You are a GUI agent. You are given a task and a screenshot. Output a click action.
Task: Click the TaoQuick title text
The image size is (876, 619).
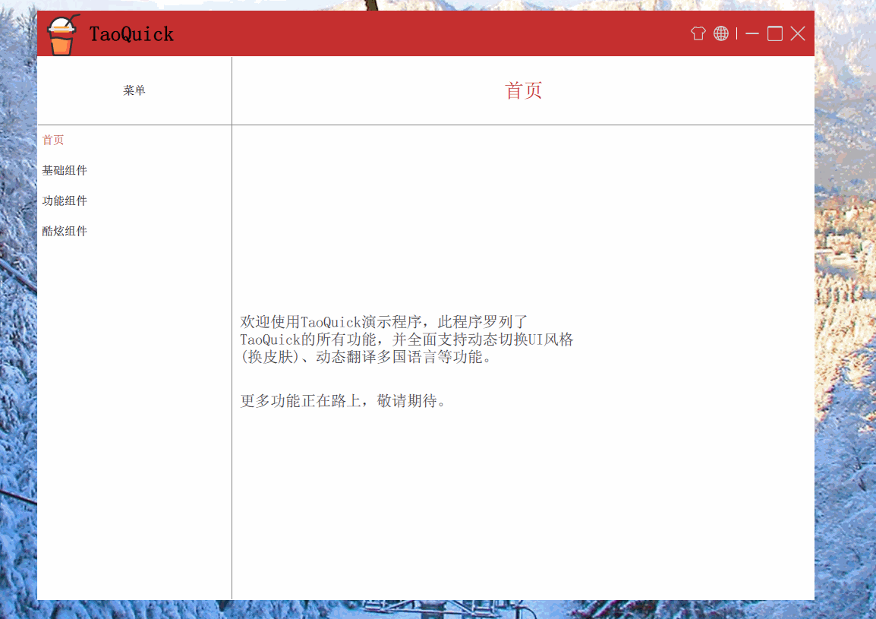pos(132,34)
